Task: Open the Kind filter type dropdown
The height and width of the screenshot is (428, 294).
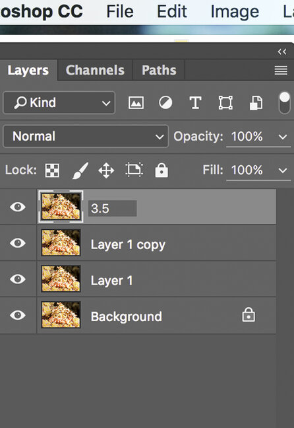Action: (59, 103)
